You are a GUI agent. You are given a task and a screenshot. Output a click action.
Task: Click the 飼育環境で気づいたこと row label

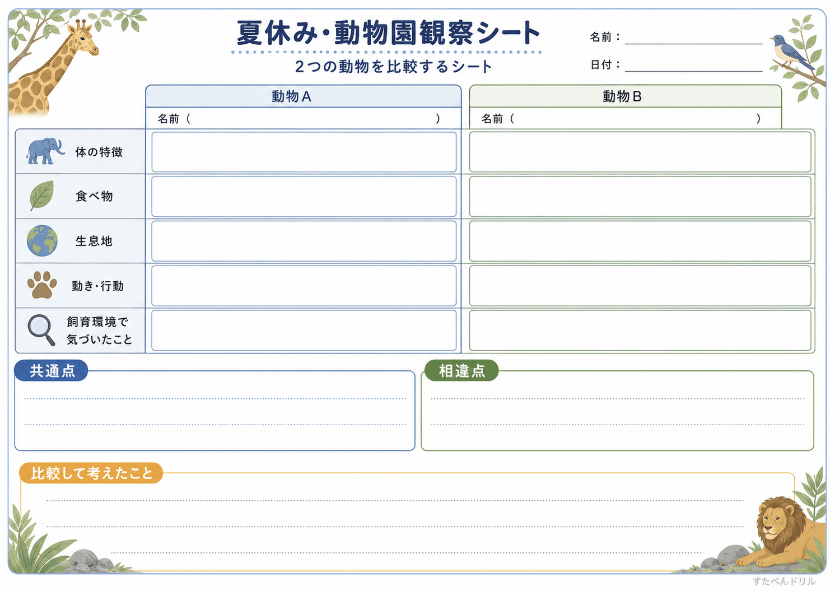tap(99, 331)
